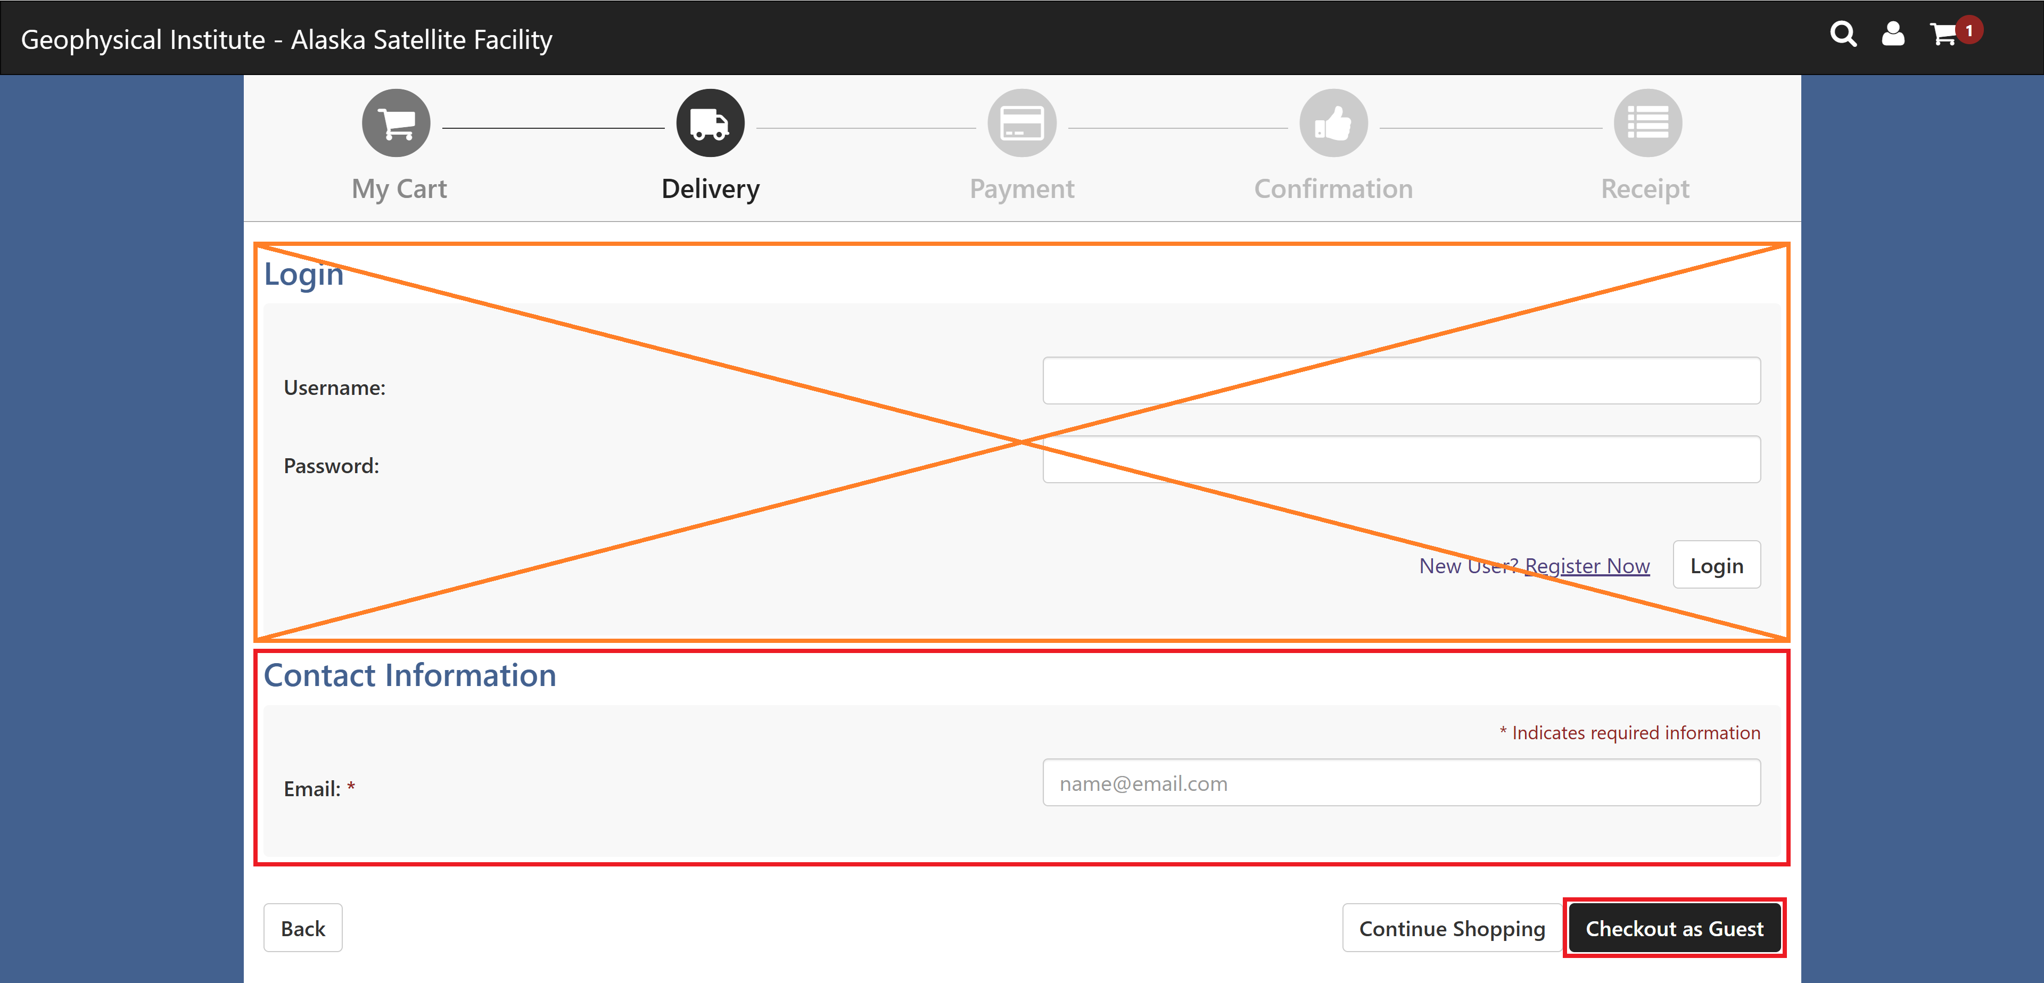2044x983 pixels.
Task: Click the Payment credit card step icon
Action: tap(1021, 124)
